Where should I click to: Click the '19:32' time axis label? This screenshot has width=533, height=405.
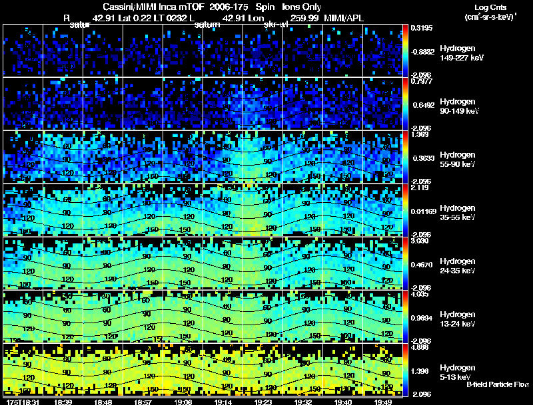(303, 402)
